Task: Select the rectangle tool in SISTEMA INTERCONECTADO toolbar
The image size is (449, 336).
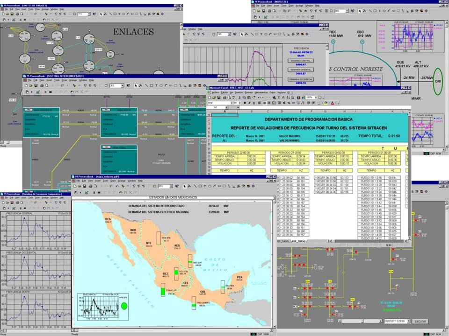Action: point(151,85)
